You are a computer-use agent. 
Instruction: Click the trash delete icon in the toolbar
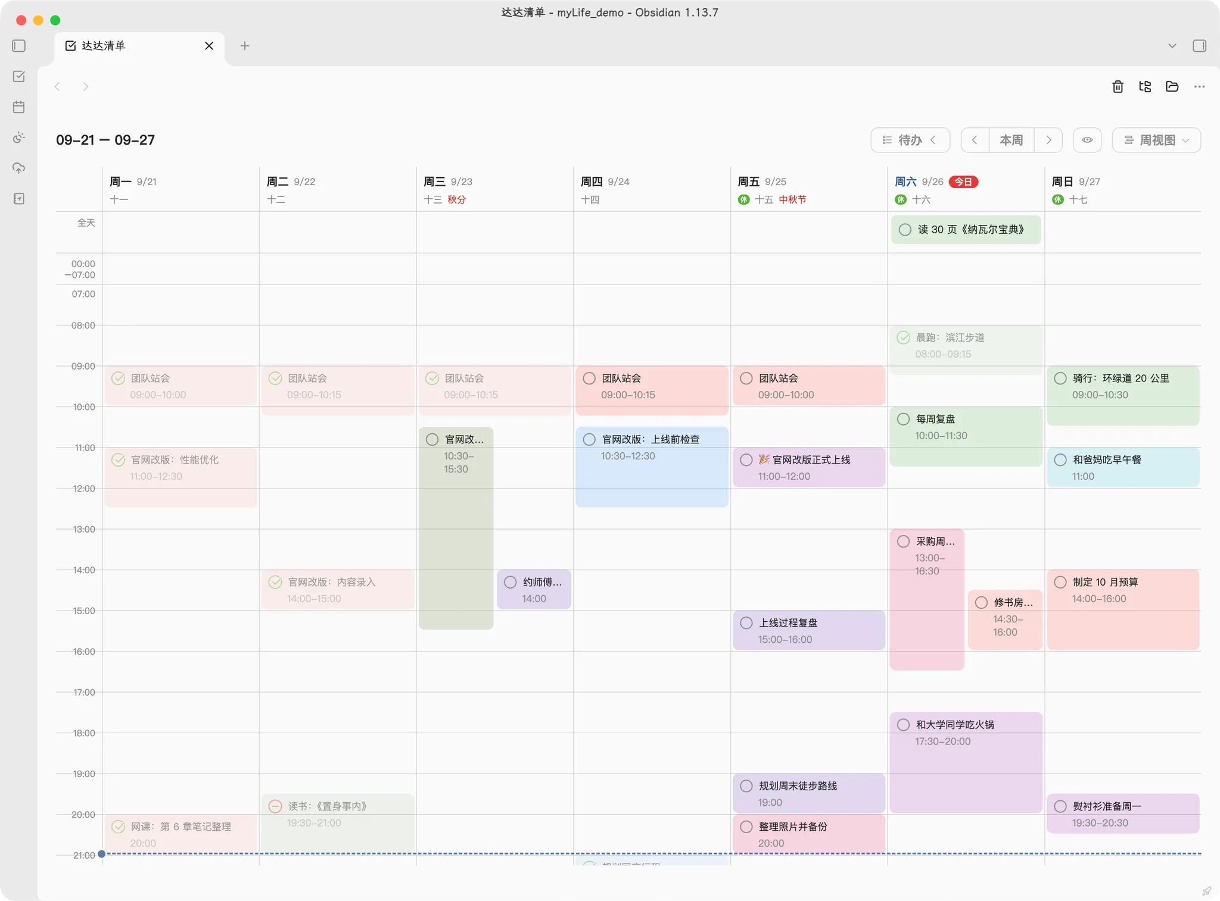pyautogui.click(x=1118, y=87)
